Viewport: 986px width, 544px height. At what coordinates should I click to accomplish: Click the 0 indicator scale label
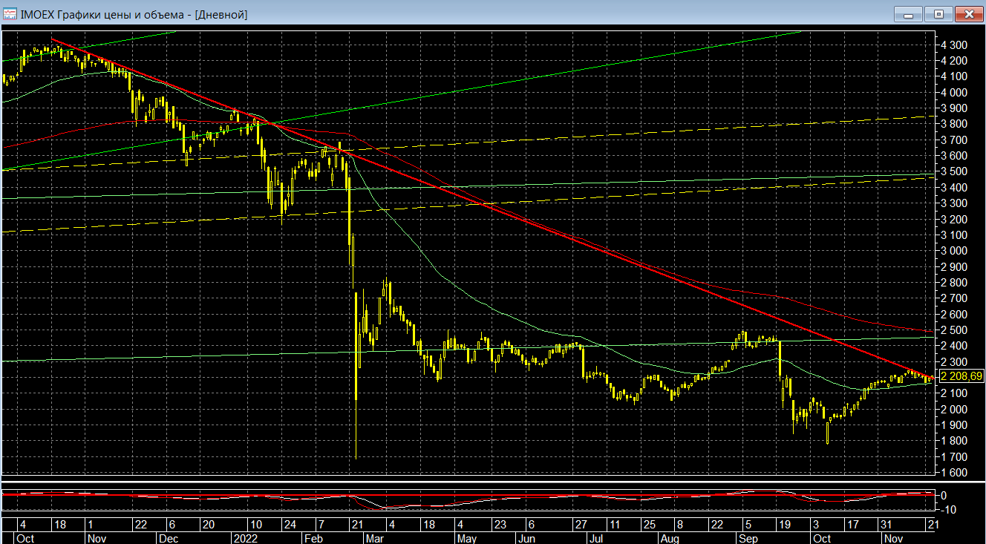[x=944, y=495]
